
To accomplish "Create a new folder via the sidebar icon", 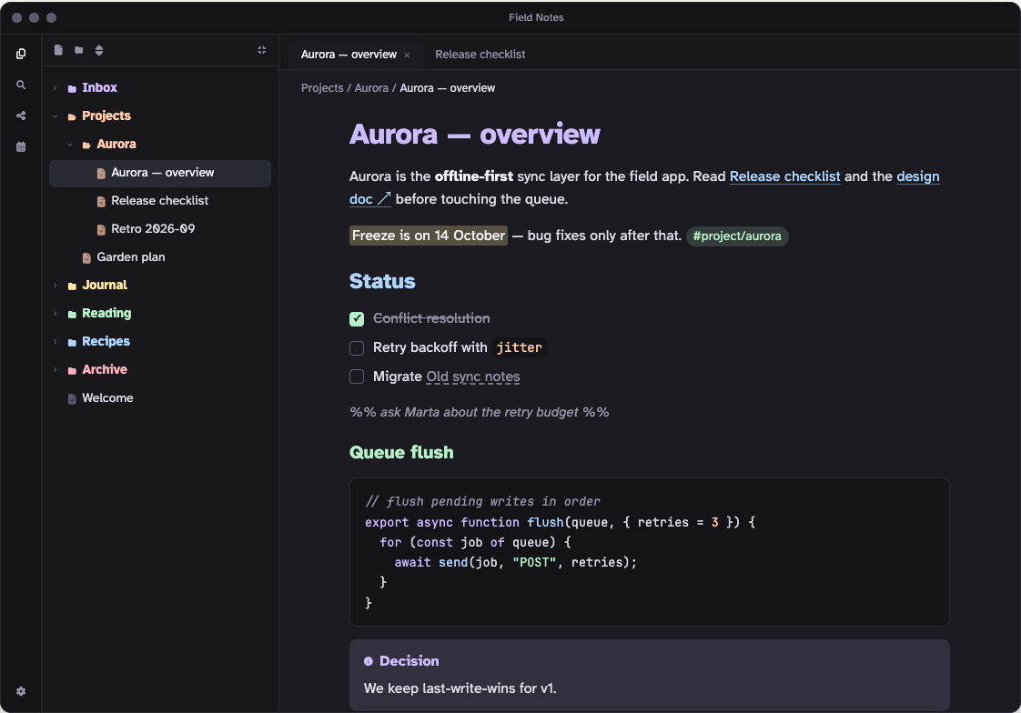I will click(x=79, y=50).
